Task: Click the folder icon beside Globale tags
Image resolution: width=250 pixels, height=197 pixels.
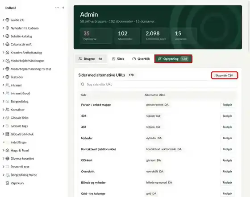Action: (7, 126)
